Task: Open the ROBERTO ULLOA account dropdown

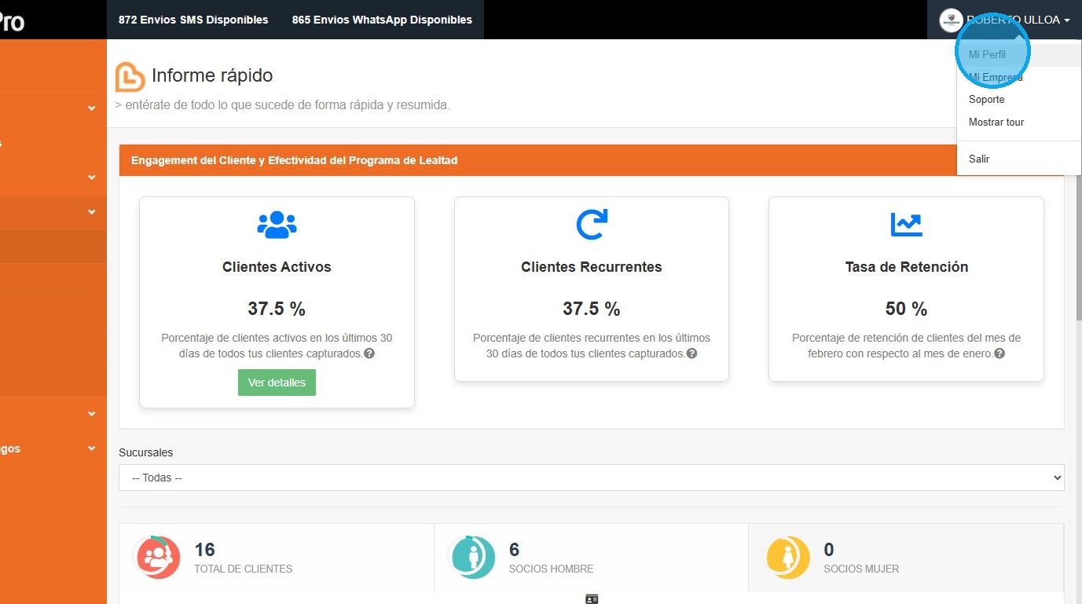Action: pos(1005,20)
